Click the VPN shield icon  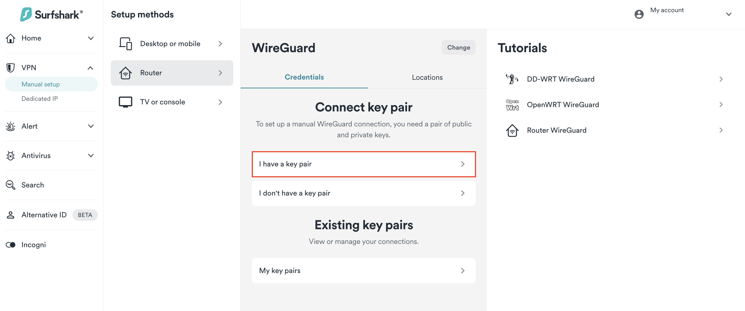[x=11, y=68]
